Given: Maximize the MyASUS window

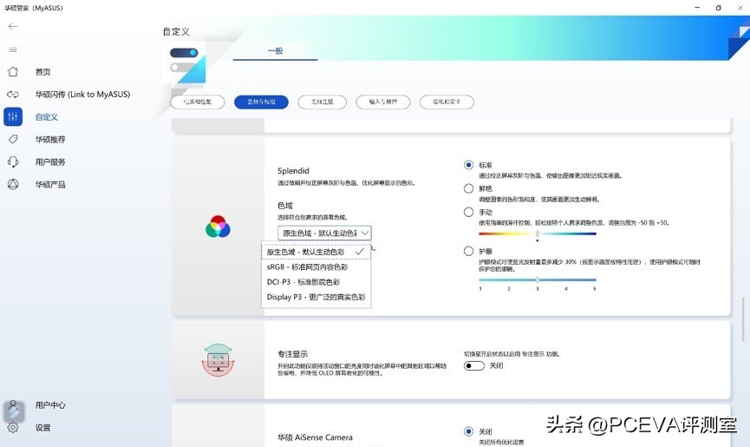Looking at the screenshot, I should coord(719,8).
